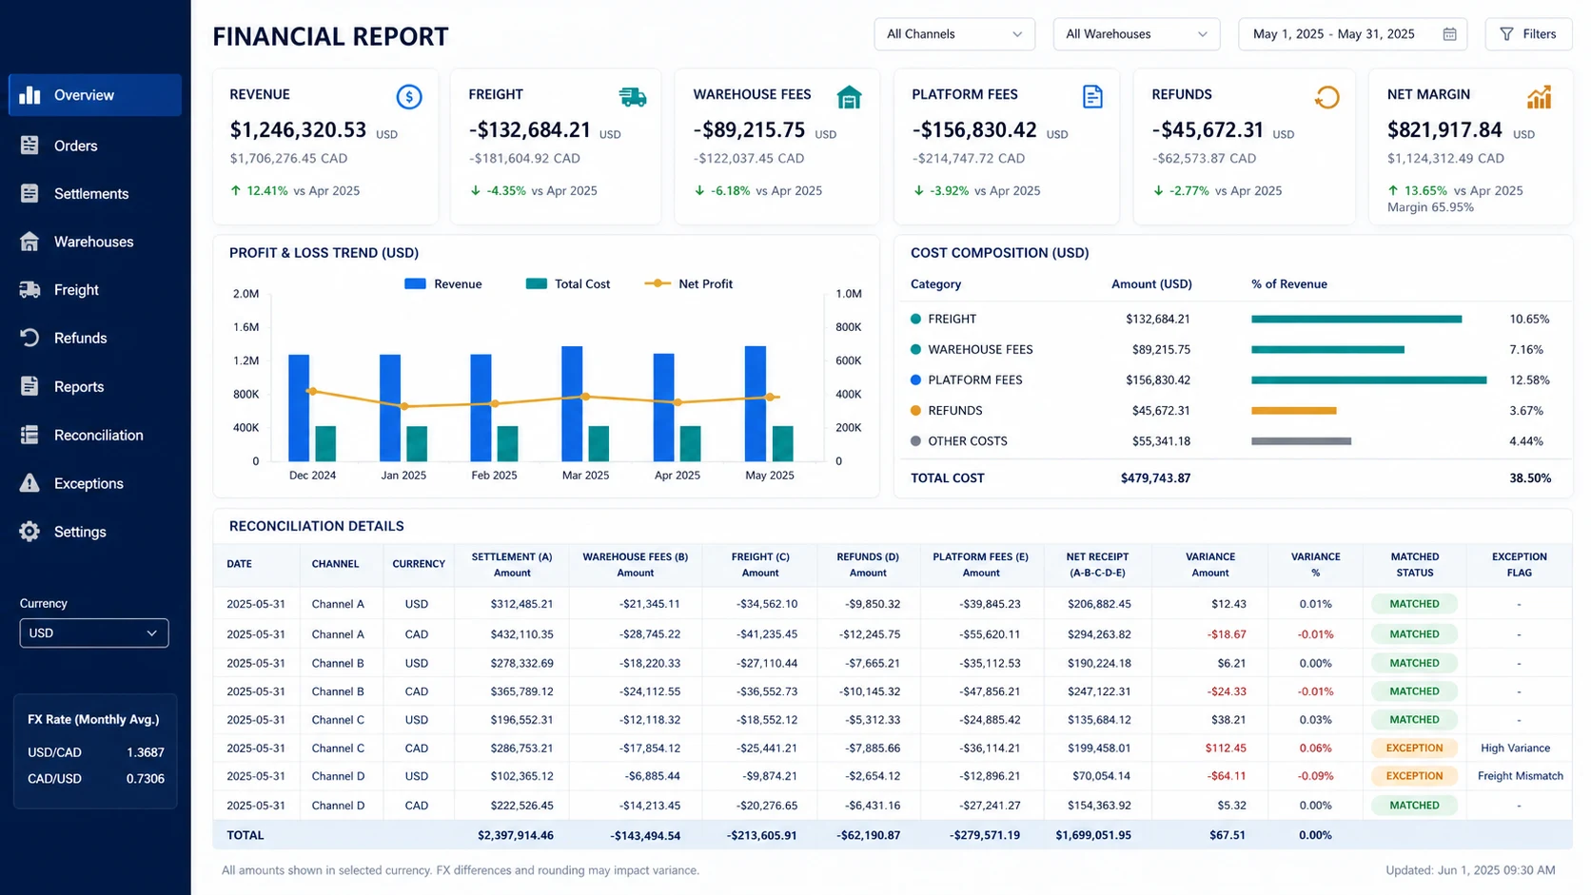Open the May 2025 date range picker
The width and height of the screenshot is (1591, 895).
pyautogui.click(x=1352, y=34)
